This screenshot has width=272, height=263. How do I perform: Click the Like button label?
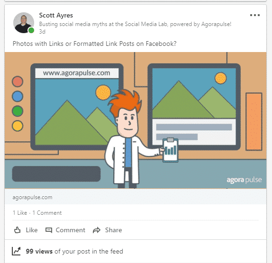pos(32,230)
